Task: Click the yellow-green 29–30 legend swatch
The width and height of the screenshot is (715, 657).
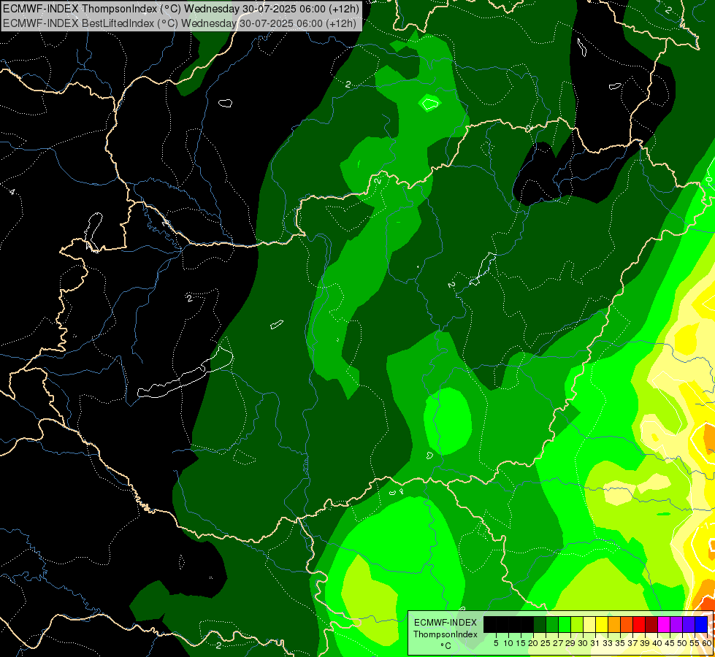Action: click(x=577, y=625)
